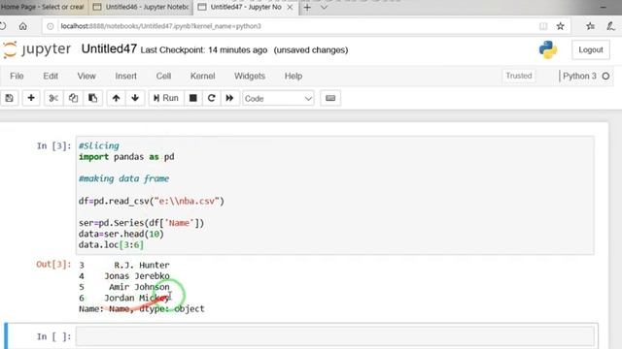This screenshot has width=622, height=349.
Task: Click the Logout button
Action: (591, 49)
